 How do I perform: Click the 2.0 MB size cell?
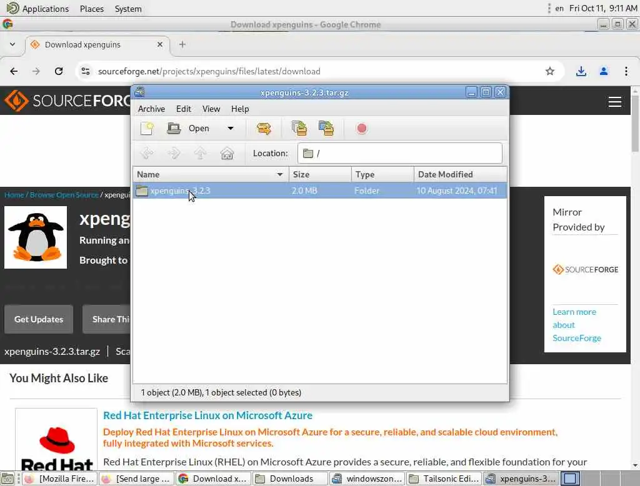coord(304,191)
